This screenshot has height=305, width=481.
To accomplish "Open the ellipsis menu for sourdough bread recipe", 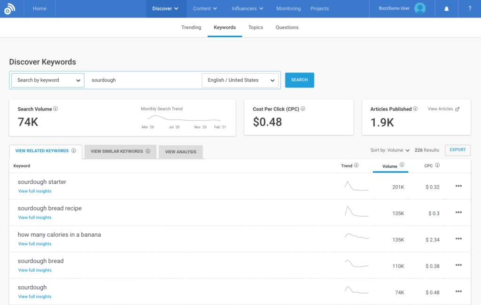I will 458,212.
